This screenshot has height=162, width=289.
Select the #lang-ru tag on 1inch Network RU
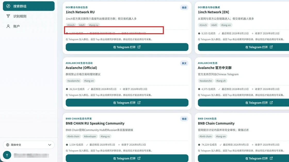coord(94,25)
